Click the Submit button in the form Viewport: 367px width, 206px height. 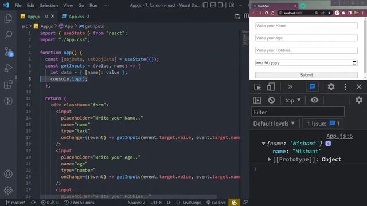306,75
